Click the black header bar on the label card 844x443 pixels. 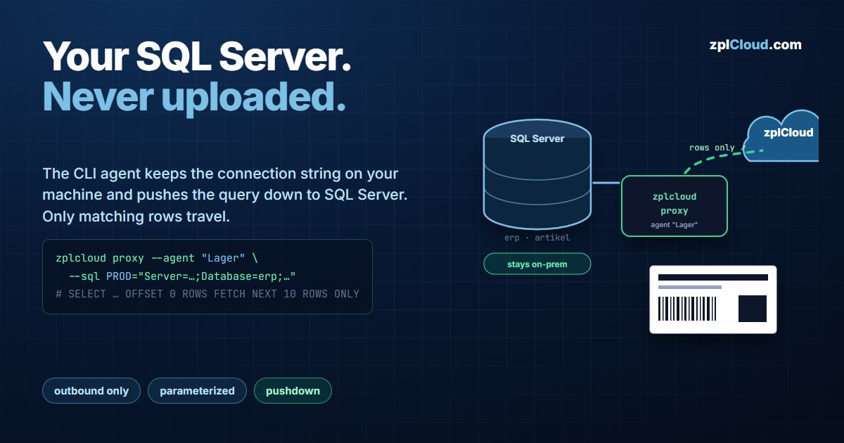coord(712,277)
